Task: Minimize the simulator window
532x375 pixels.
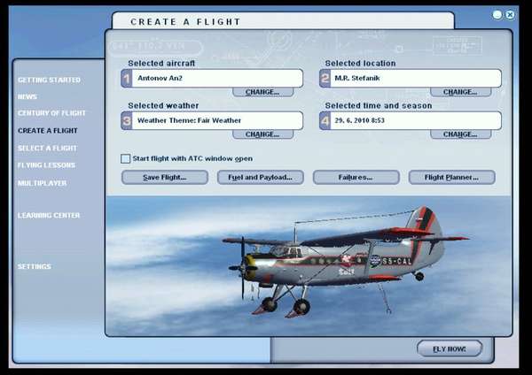Action: point(497,15)
